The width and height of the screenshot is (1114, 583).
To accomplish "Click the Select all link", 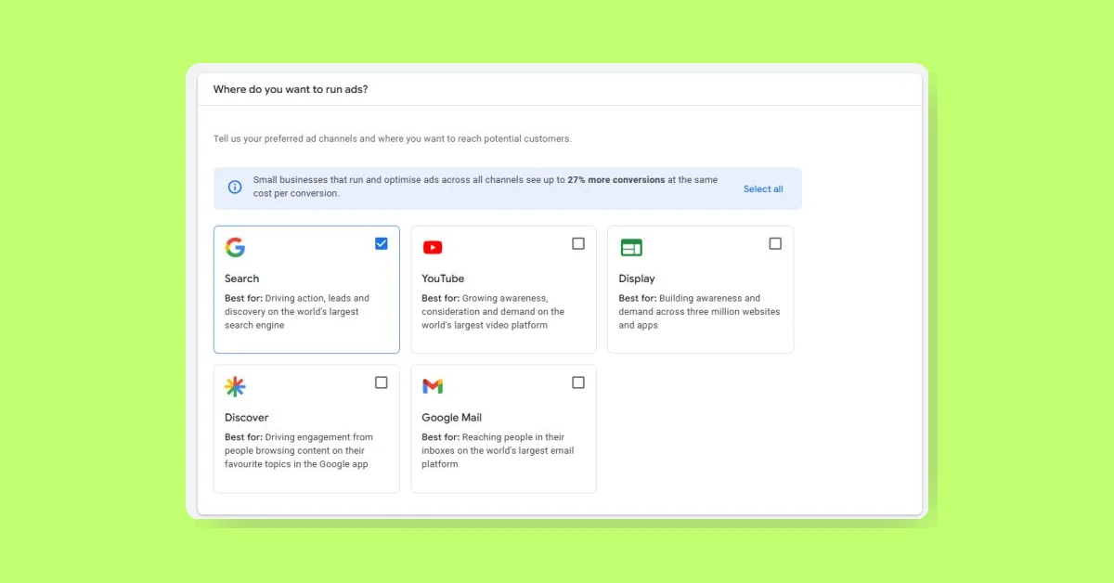I will click(763, 188).
